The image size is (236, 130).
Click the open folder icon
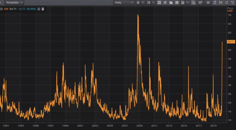coord(171,2)
